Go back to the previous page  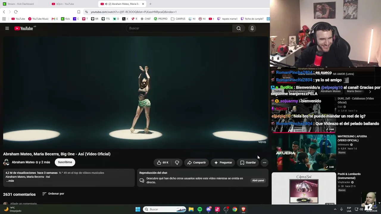click(x=4, y=12)
